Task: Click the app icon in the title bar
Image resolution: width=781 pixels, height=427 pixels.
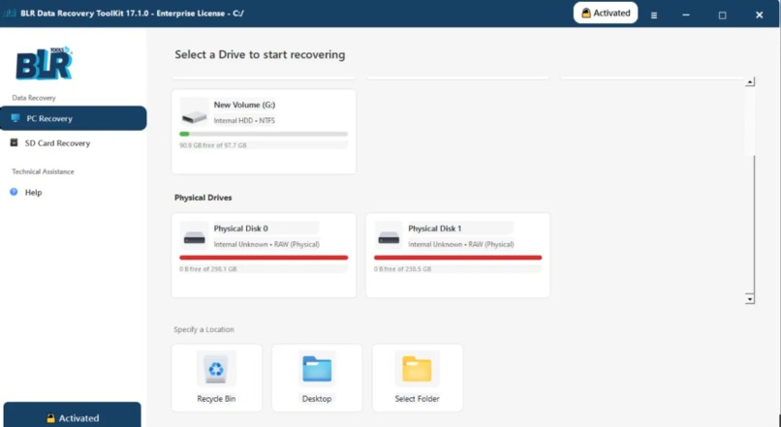Action: tap(10, 14)
